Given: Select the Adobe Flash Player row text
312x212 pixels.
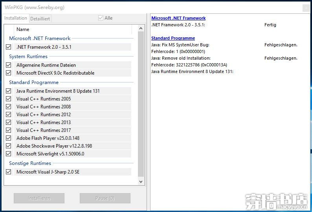Looking at the screenshot, I should point(48,138).
